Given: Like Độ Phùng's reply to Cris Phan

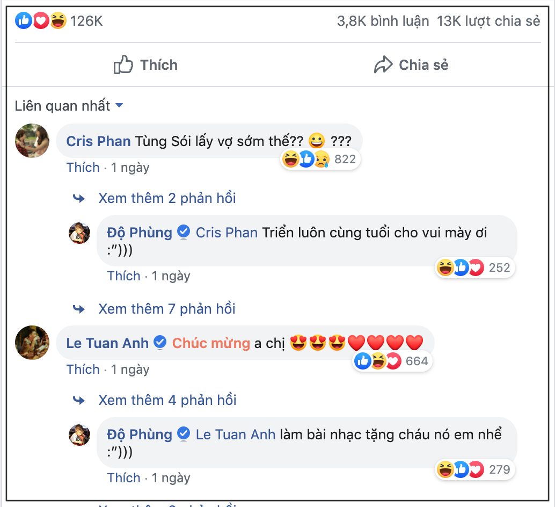Looking at the screenshot, I should coord(124,276).
